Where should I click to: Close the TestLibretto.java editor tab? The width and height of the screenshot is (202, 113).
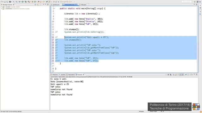(x=76, y=5)
